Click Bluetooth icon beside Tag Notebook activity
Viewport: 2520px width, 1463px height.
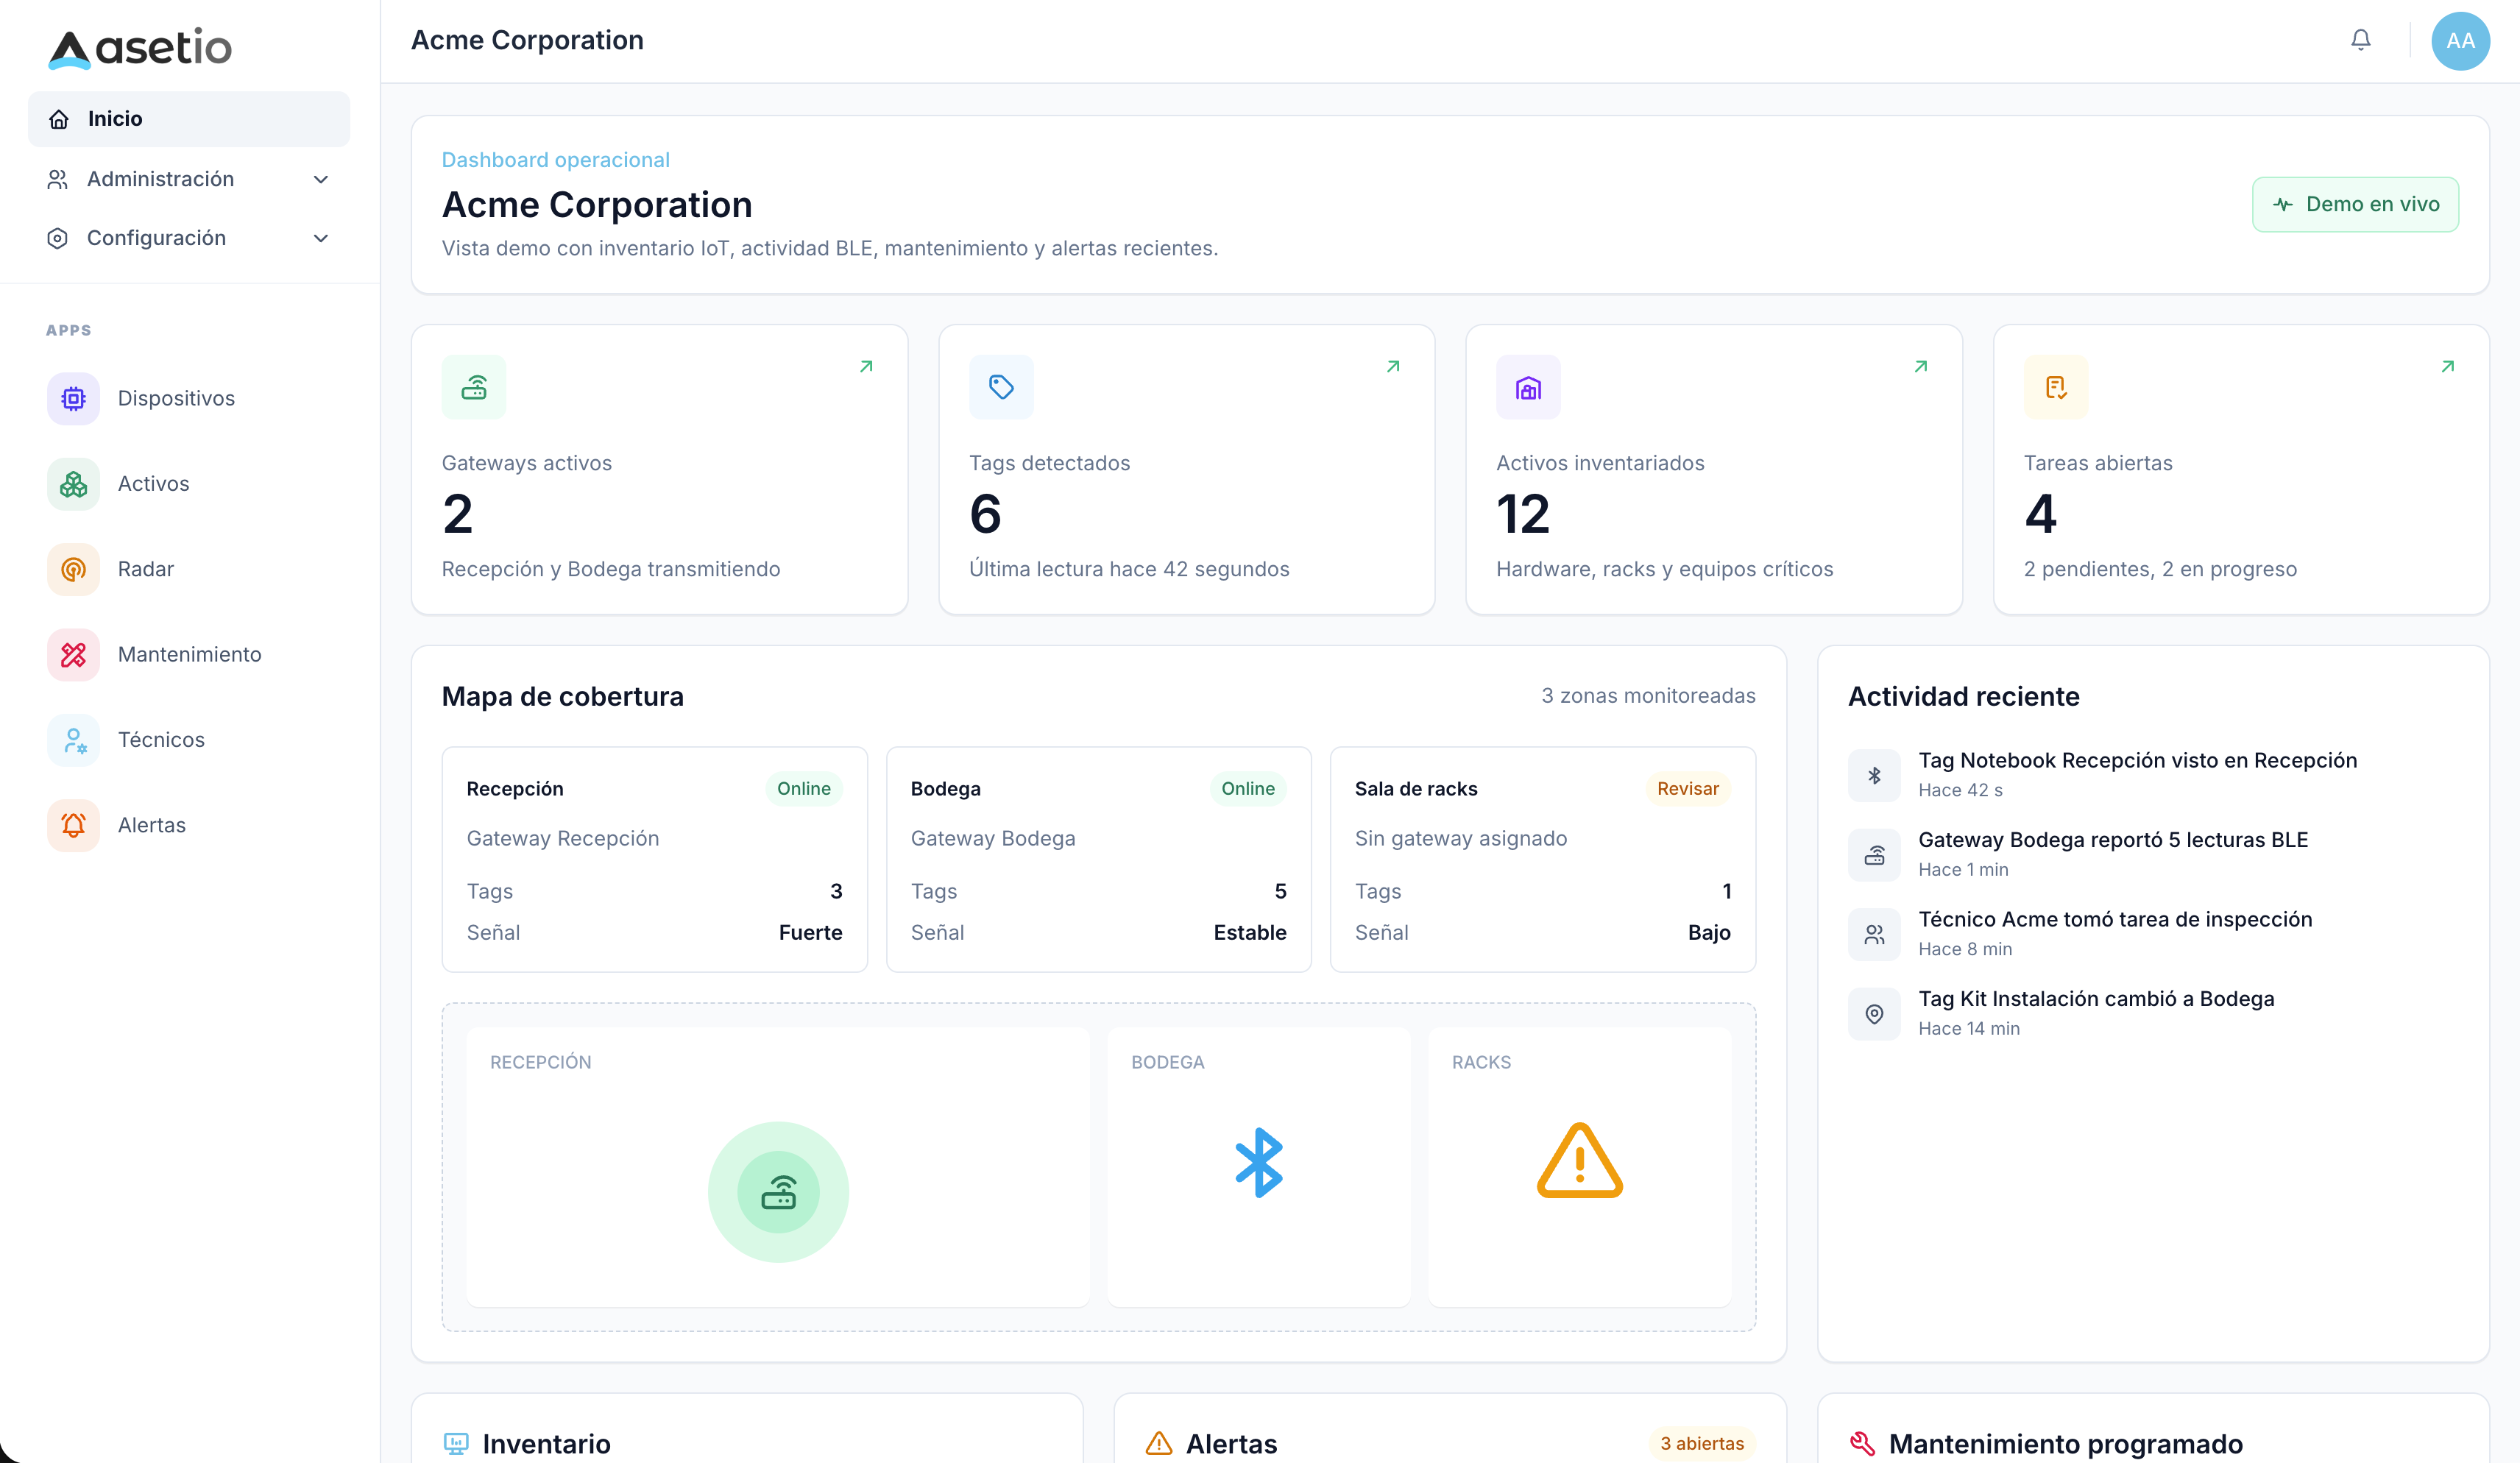click(x=1874, y=775)
